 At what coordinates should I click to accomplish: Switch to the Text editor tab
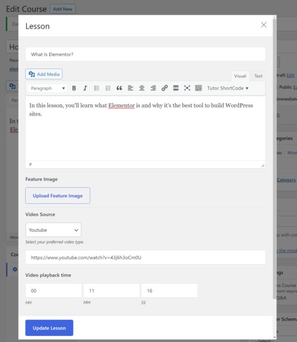tap(258, 76)
